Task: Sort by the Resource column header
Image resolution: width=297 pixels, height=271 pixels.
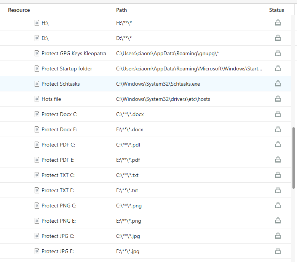Action: point(19,10)
